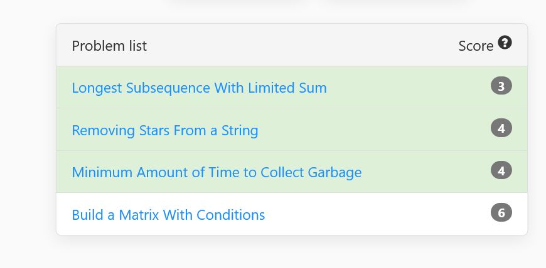Viewport: 546px width, 268px height.
Task: Select the word Conditions in fourth problem title
Action: (230, 215)
